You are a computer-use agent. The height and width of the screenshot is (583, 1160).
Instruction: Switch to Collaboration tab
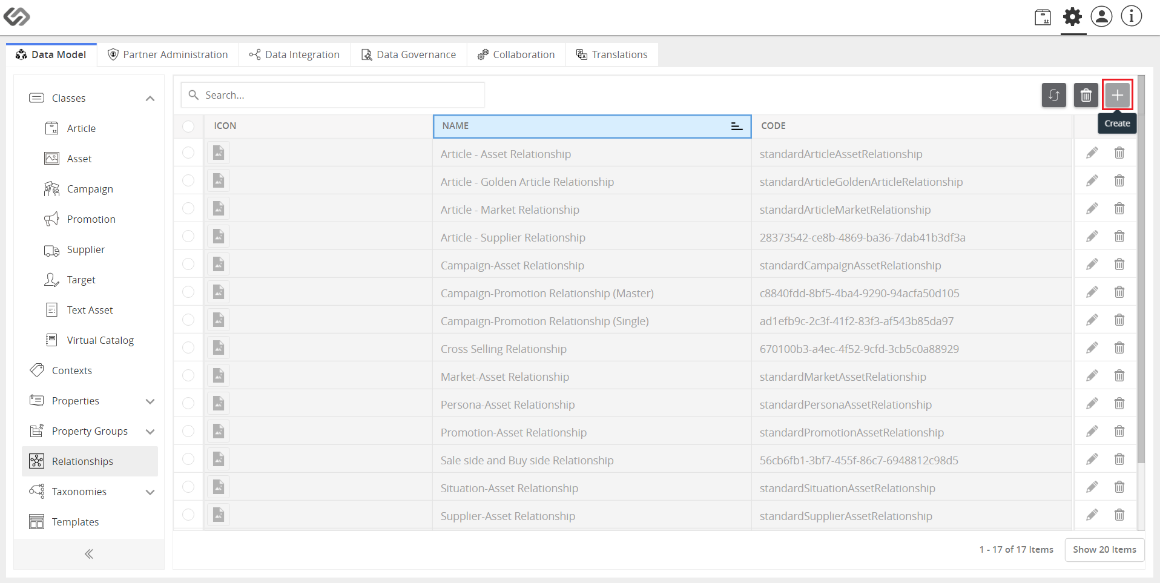coord(516,54)
